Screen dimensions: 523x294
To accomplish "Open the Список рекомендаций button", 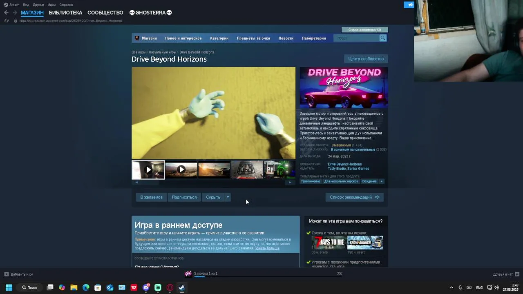I will (355, 197).
